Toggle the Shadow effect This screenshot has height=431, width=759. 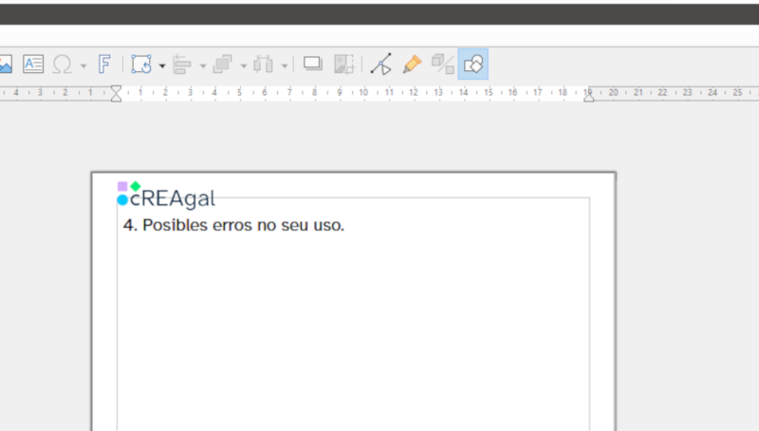point(312,65)
